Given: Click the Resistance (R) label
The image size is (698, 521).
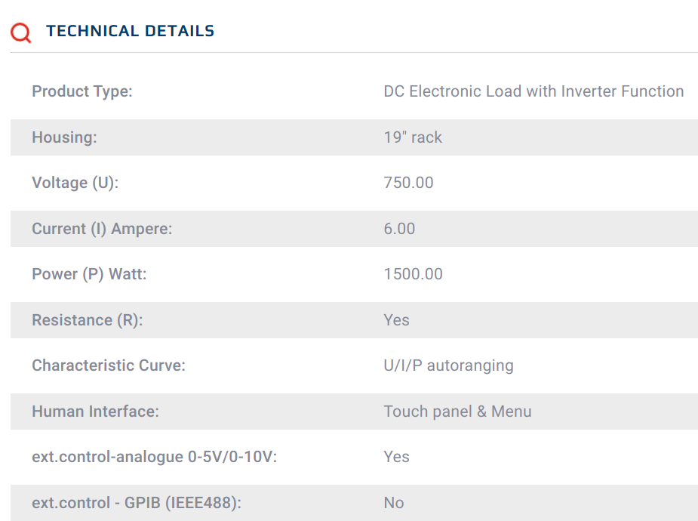Looking at the screenshot, I should [87, 320].
